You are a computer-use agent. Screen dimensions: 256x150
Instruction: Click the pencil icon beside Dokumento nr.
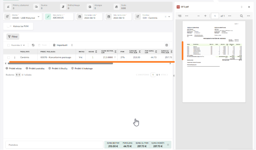click(x=48, y=17)
